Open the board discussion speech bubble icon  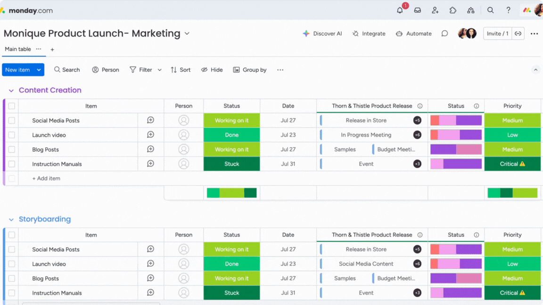click(x=444, y=33)
